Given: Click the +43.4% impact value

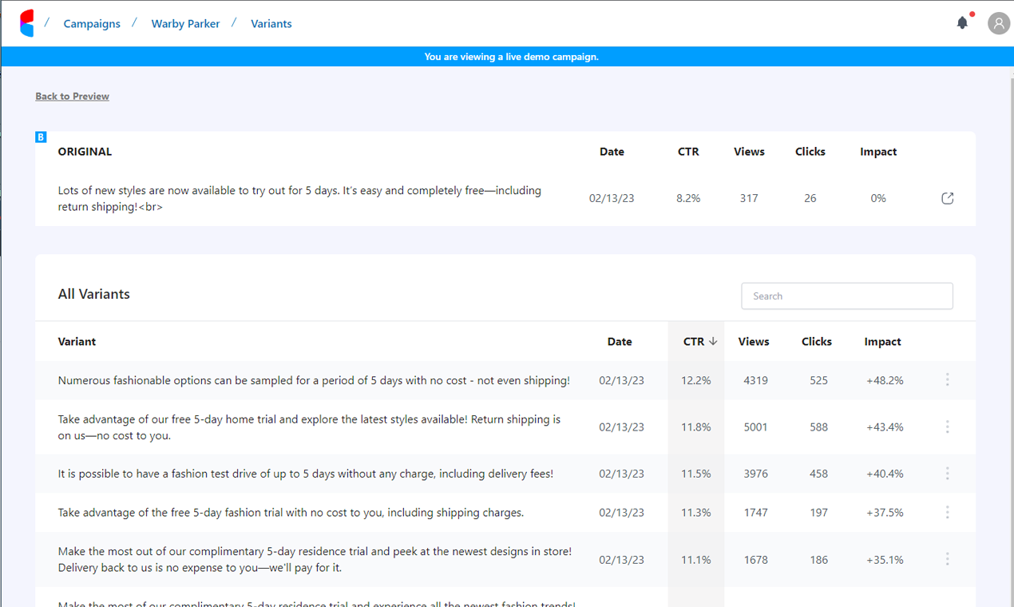Looking at the screenshot, I should 885,427.
